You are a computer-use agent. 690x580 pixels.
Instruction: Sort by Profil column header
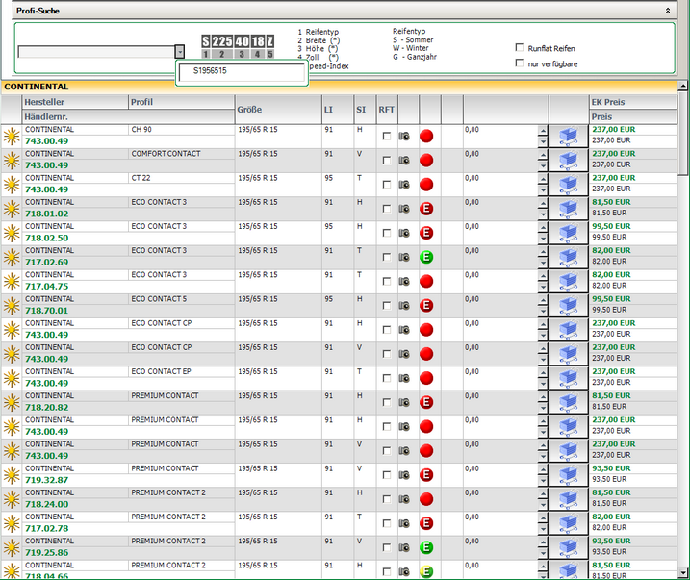click(x=182, y=102)
